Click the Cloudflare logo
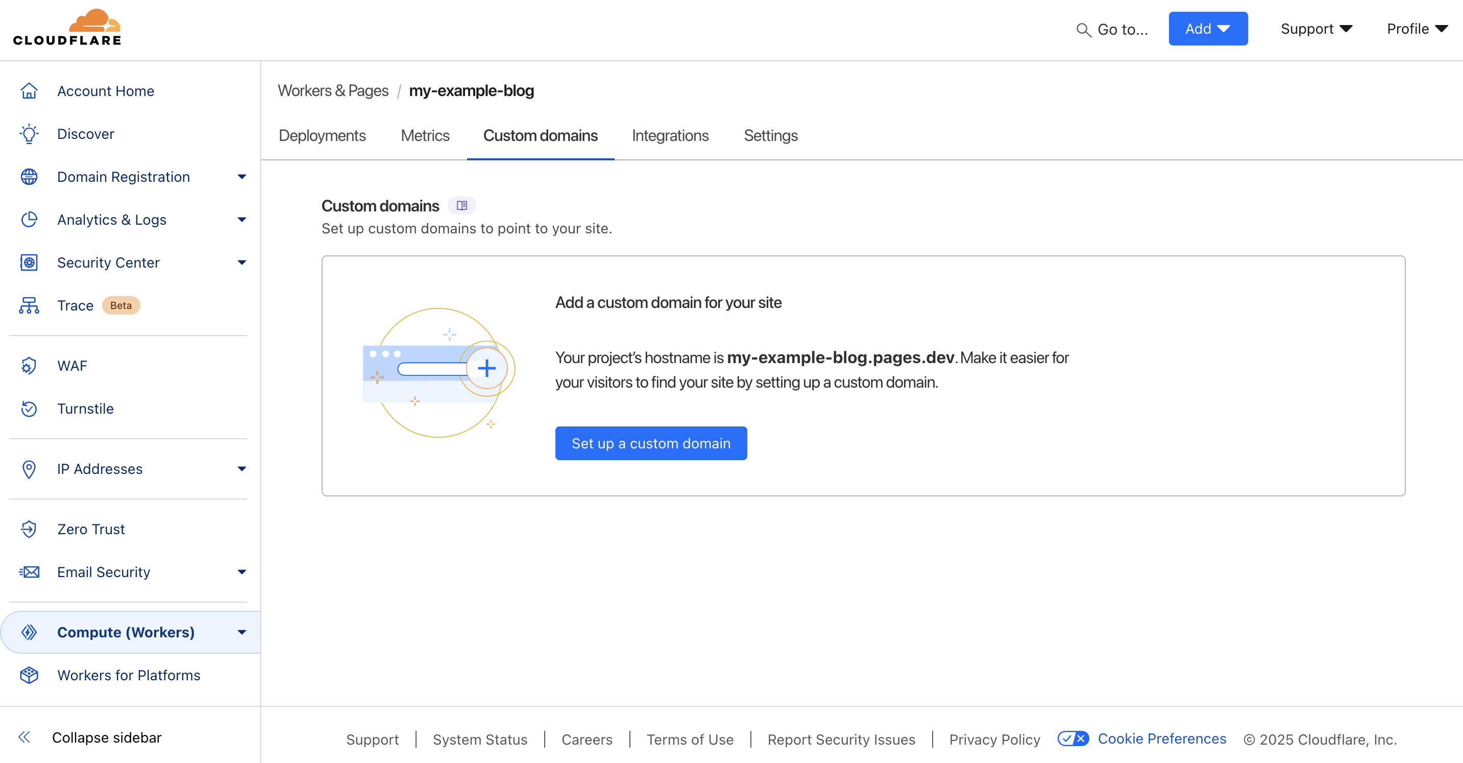Viewport: 1463px width, 763px height. 67,27
